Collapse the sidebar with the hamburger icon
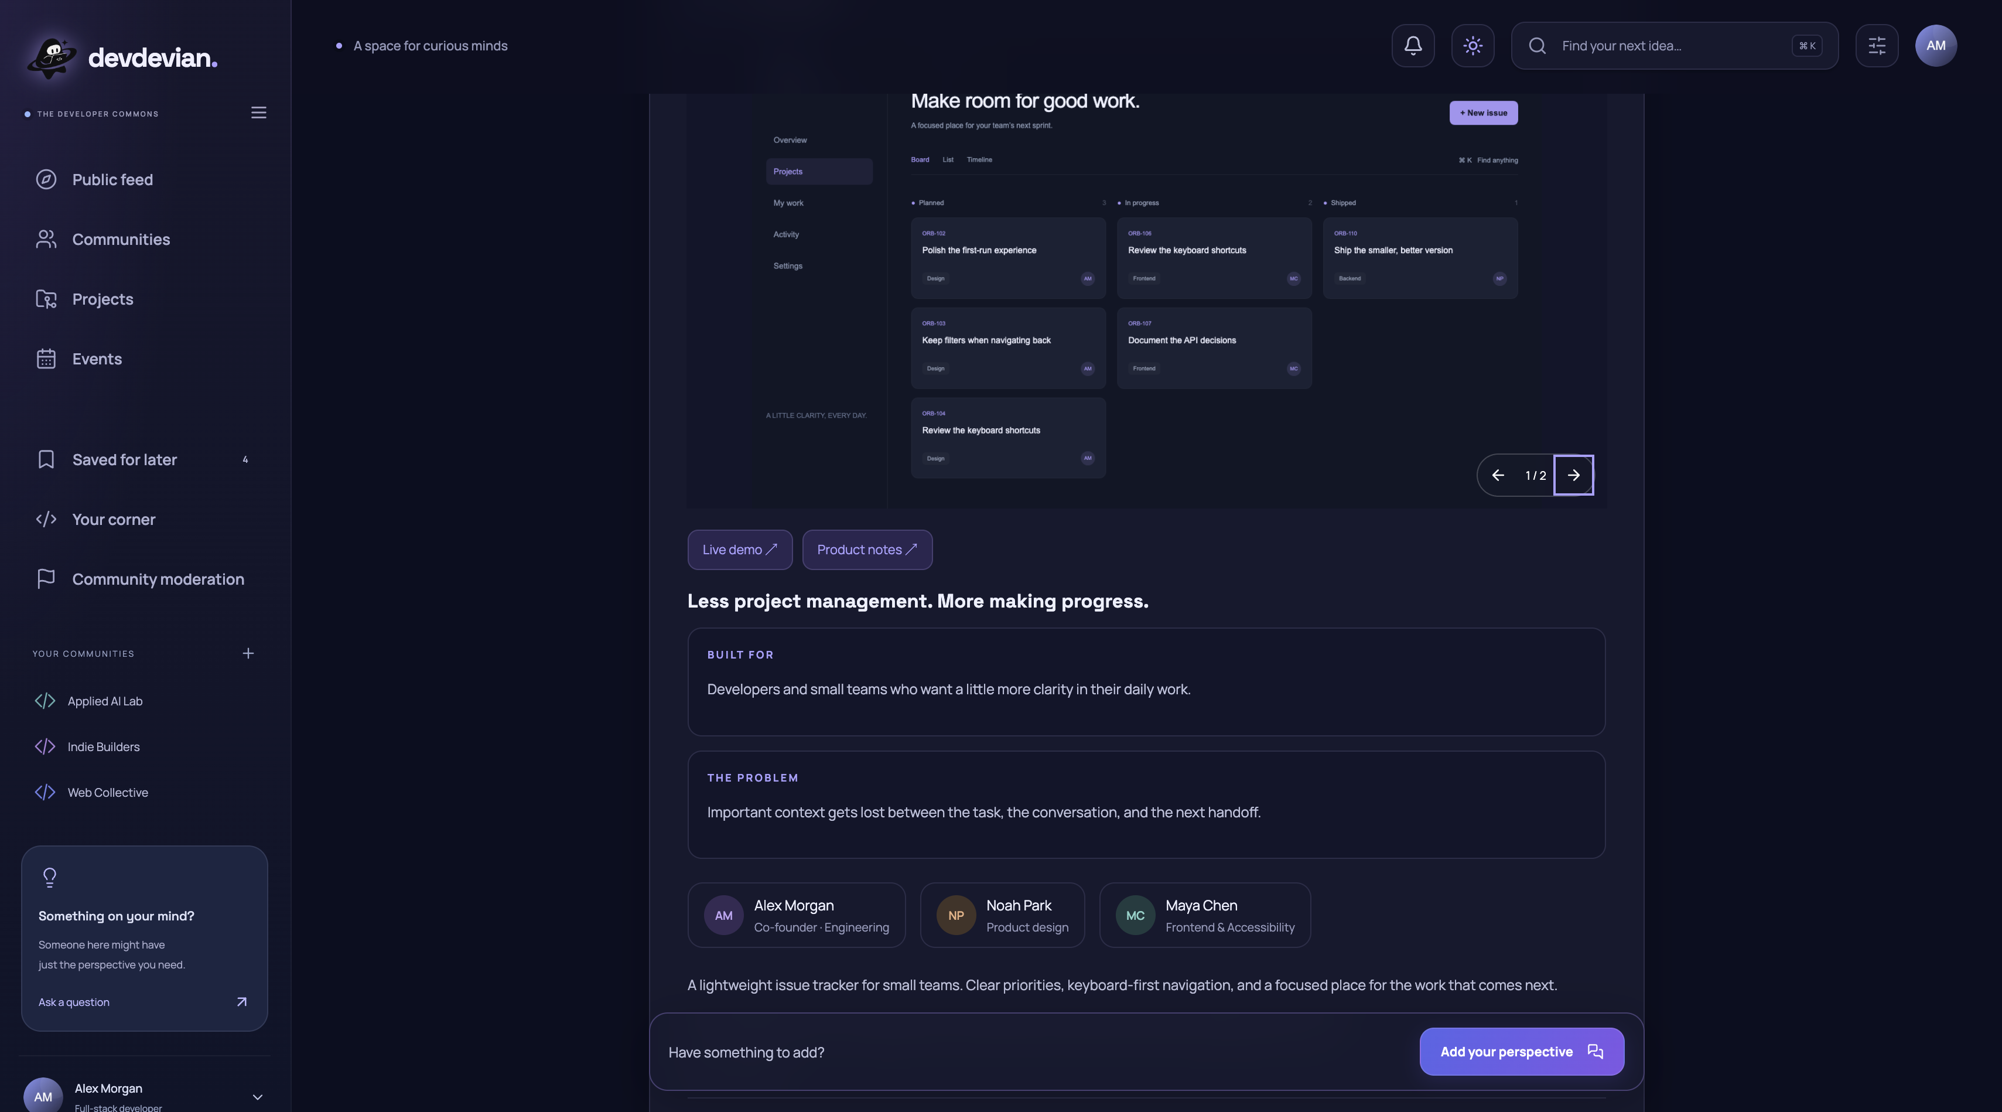 [259, 112]
